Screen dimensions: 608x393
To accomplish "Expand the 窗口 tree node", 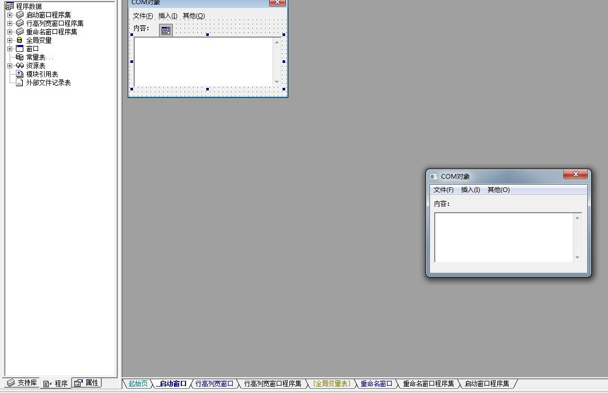I will pos(10,49).
